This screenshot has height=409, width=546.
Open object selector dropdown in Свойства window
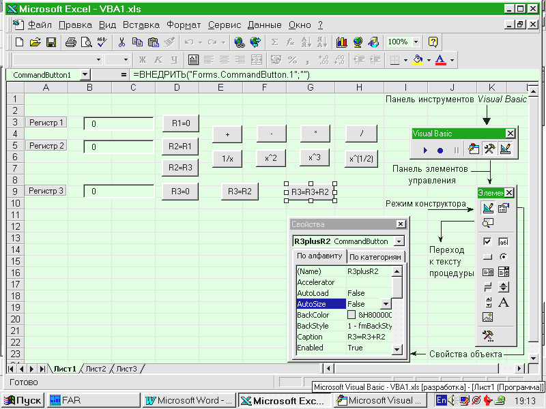coord(399,241)
